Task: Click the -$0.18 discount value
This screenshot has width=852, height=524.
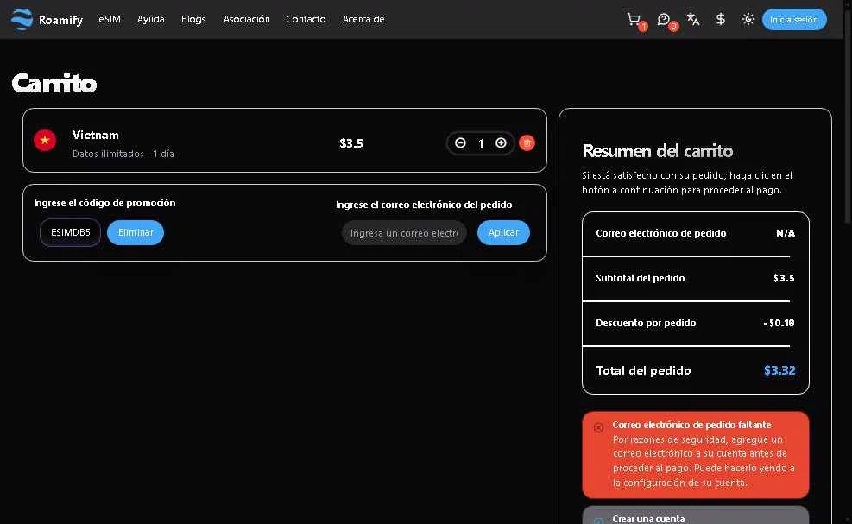Action: click(779, 323)
